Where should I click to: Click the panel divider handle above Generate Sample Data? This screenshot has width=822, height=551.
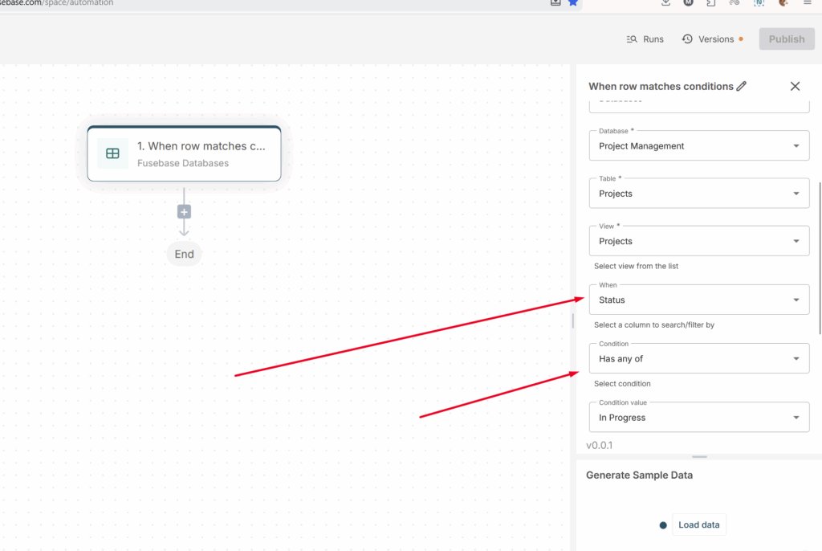point(699,457)
